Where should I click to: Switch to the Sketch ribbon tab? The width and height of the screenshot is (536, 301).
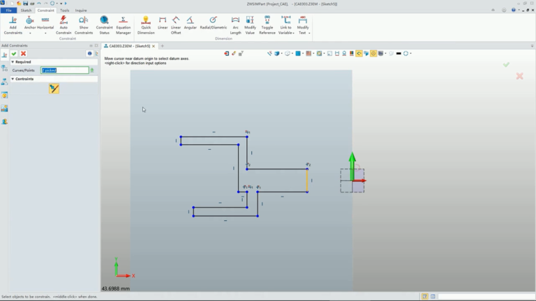[26, 10]
